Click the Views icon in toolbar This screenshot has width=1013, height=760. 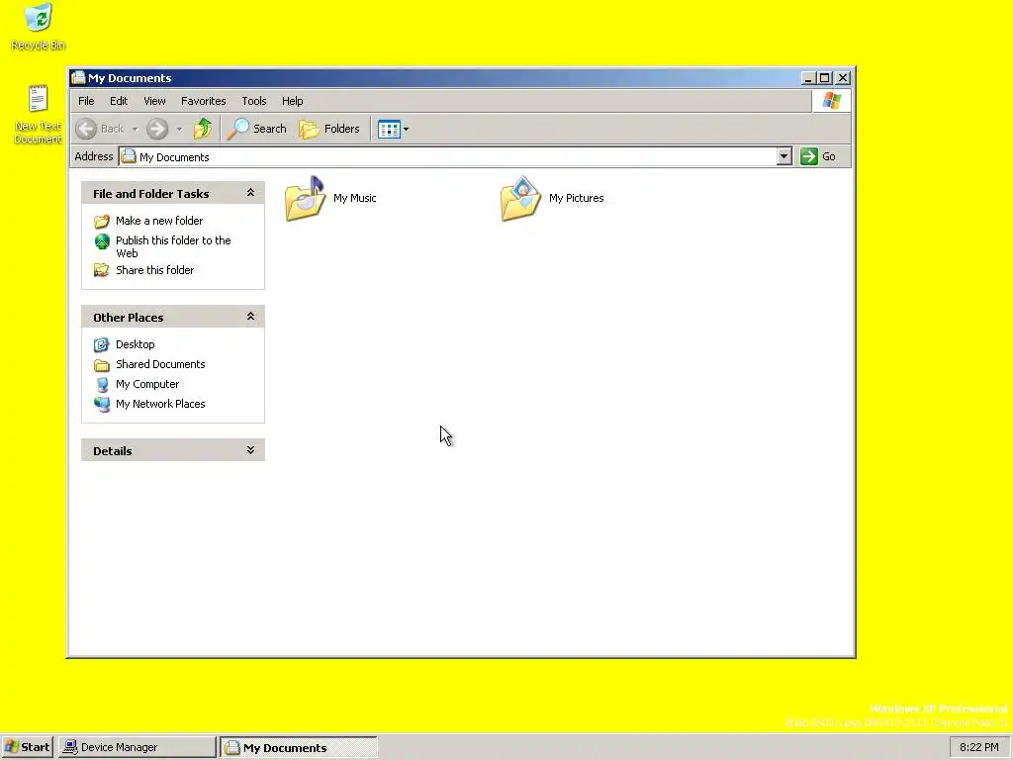[389, 130]
